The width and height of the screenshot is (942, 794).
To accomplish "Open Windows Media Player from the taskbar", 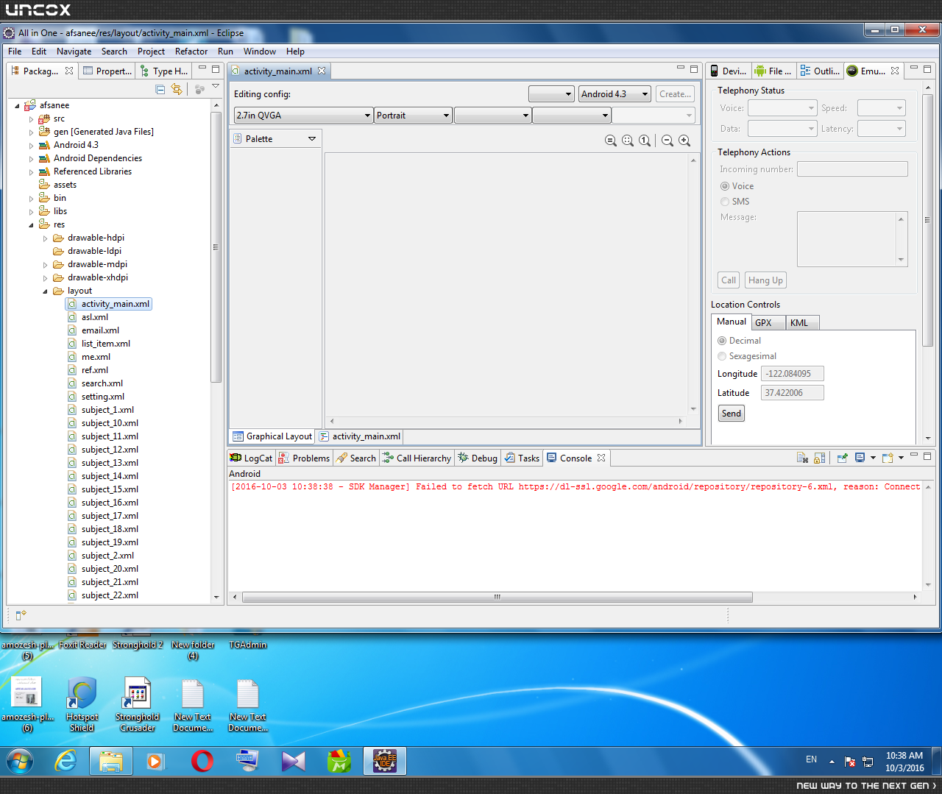I will coord(155,761).
